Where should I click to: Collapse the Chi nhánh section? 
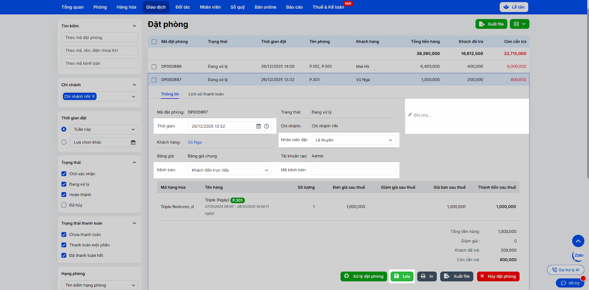[x=134, y=85]
